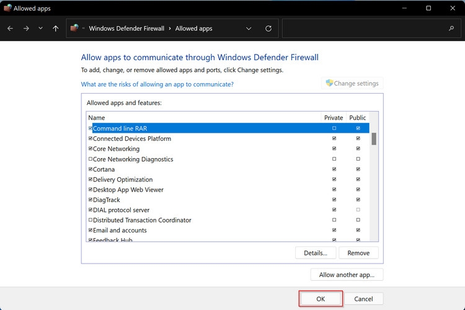The height and width of the screenshot is (310, 465).
Task: Select DIAL protocol server row
Action: 228,210
